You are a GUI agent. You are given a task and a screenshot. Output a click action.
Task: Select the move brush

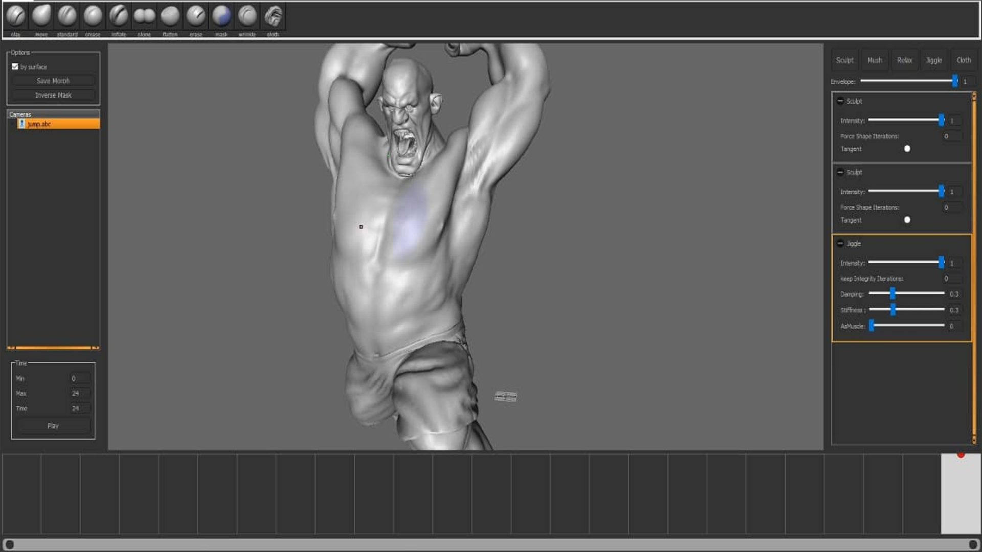pyautogui.click(x=41, y=16)
